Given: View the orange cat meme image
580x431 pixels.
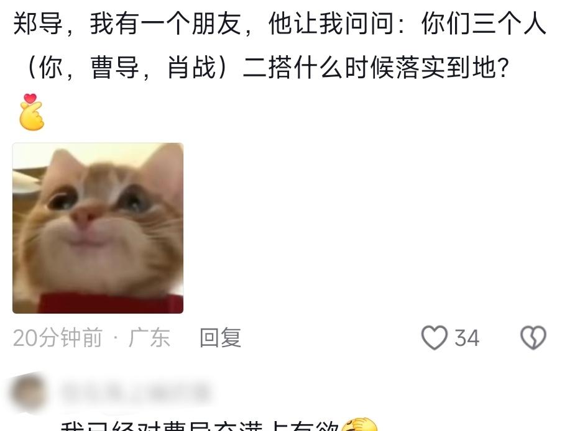Looking at the screenshot, I should pyautogui.click(x=98, y=228).
